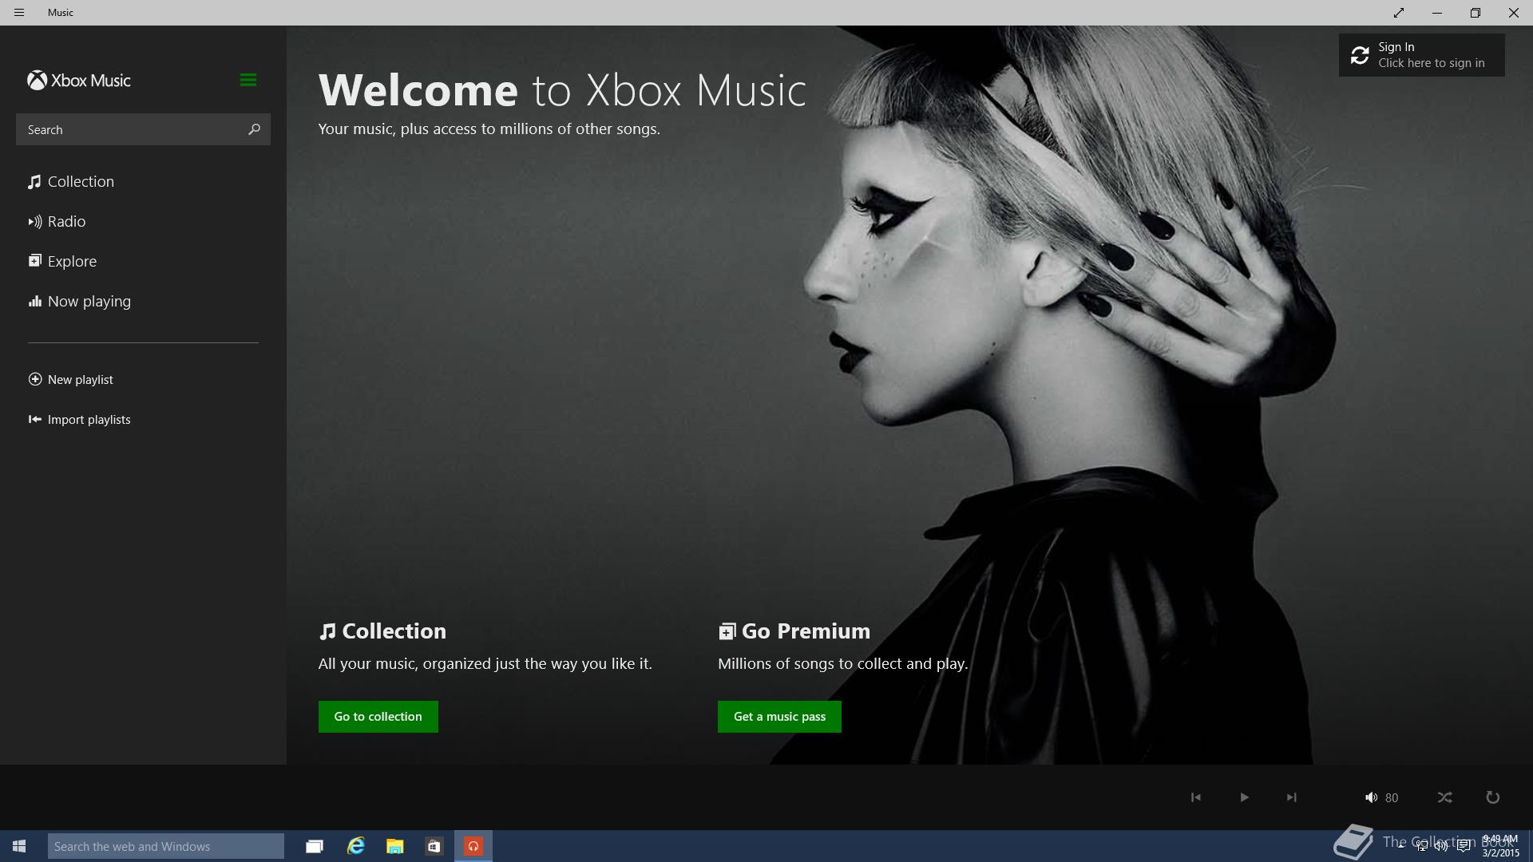Open File Explorer from taskbar

coord(395,846)
